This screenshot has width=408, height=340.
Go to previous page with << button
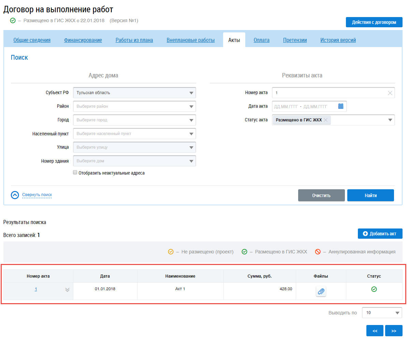375,331
